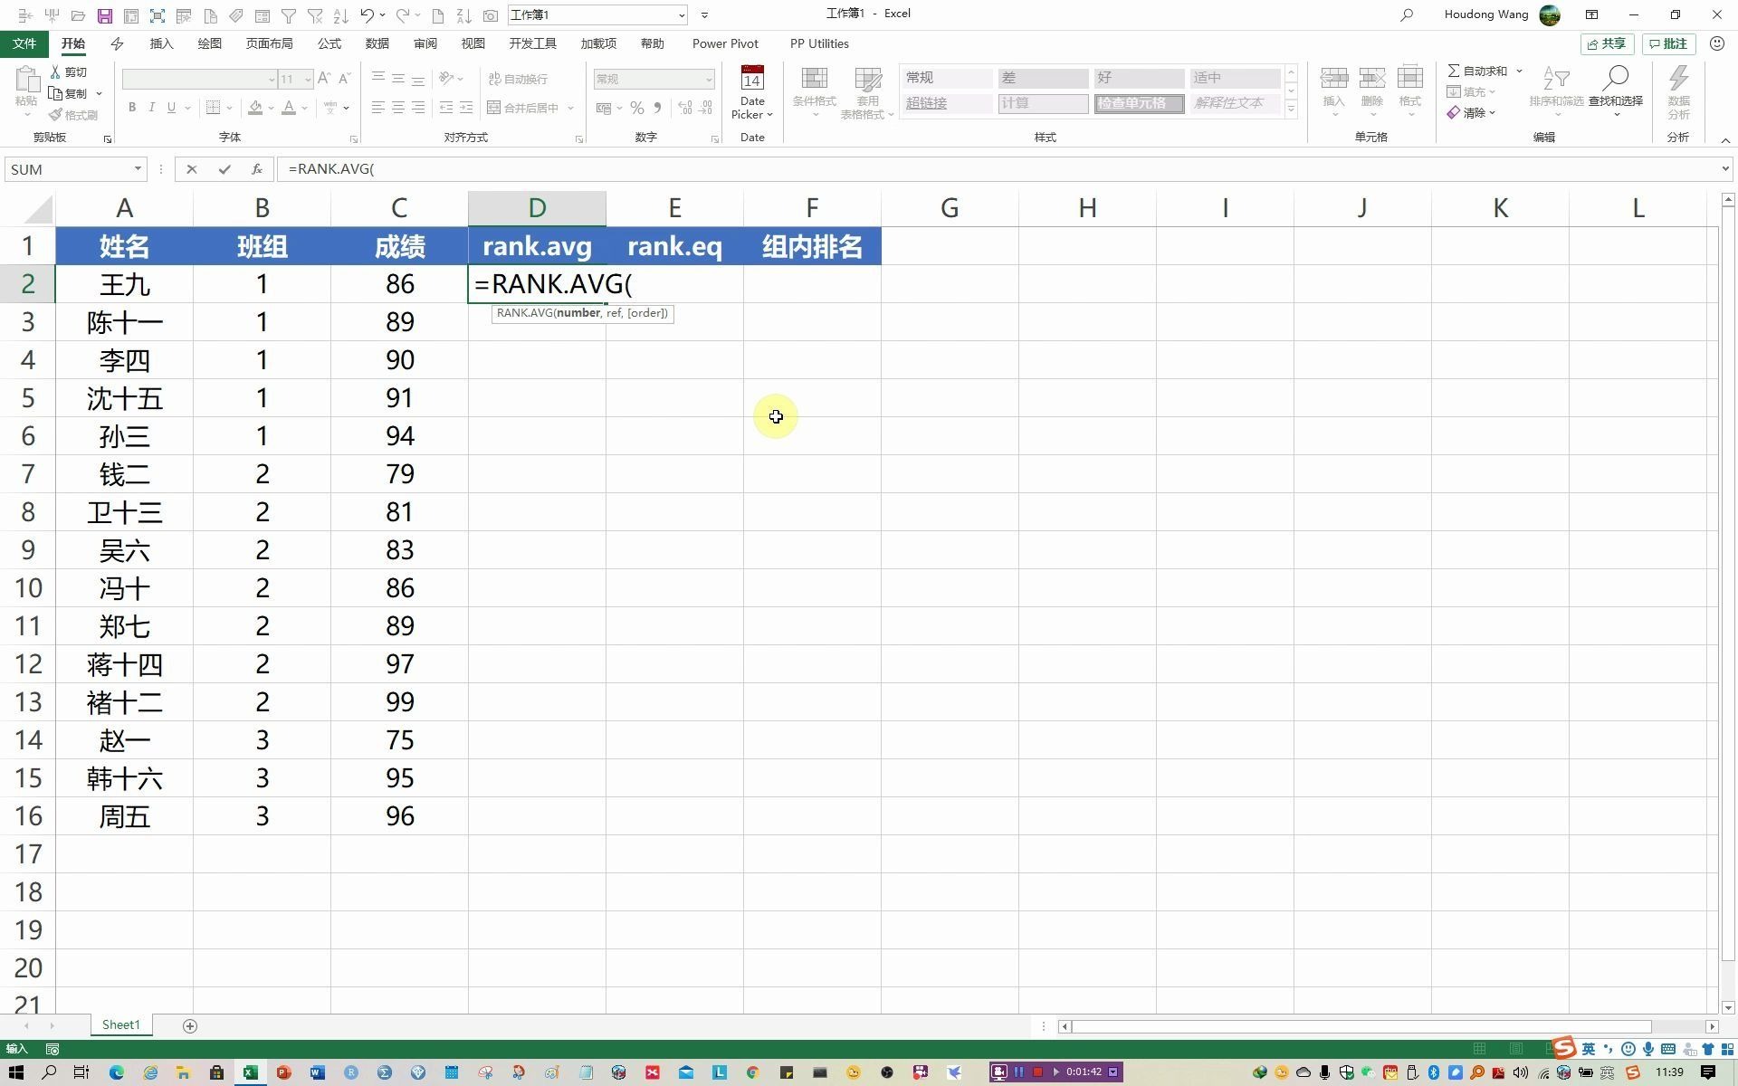Click the Filter icon in toolbar
The width and height of the screenshot is (1738, 1086).
[x=288, y=14]
